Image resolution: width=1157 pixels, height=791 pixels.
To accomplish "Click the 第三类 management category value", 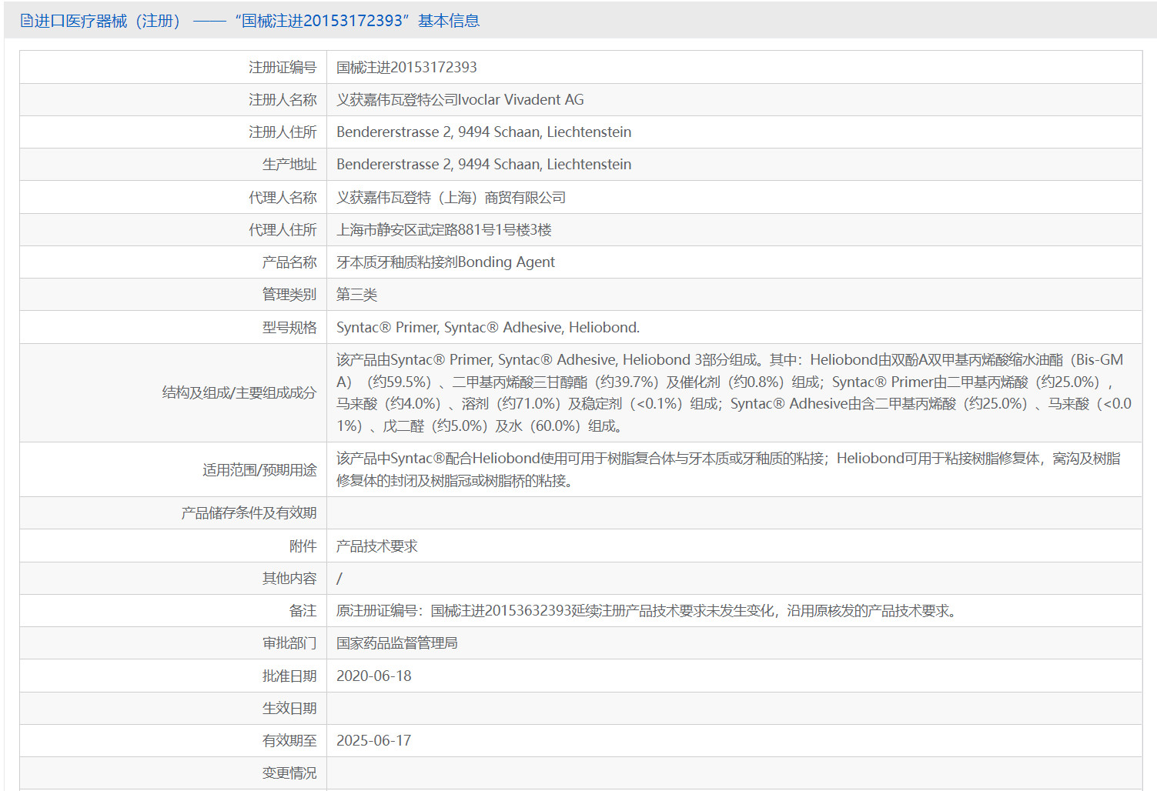I will [x=356, y=295].
